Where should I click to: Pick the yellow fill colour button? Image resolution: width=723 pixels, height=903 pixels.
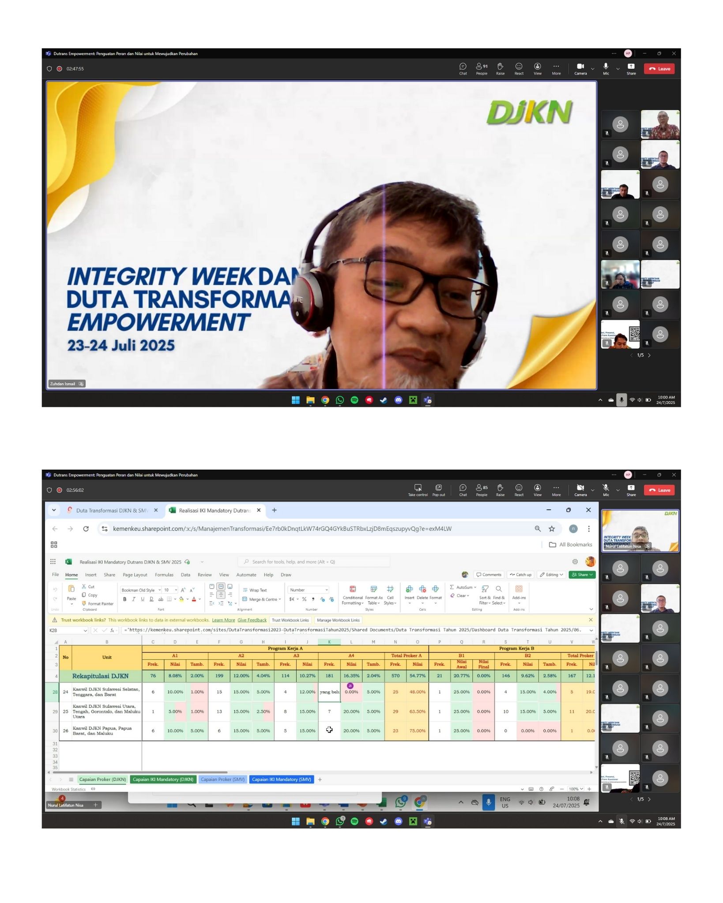(181, 599)
